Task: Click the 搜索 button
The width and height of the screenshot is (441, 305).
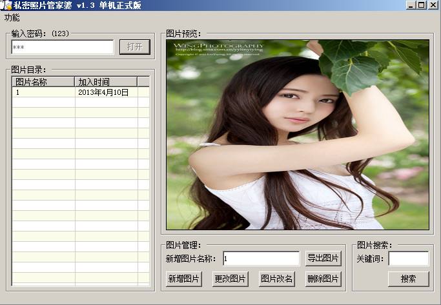Action: pyautogui.click(x=409, y=279)
